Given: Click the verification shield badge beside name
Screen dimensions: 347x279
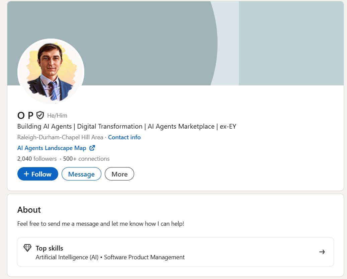Looking at the screenshot, I should pyautogui.click(x=40, y=116).
